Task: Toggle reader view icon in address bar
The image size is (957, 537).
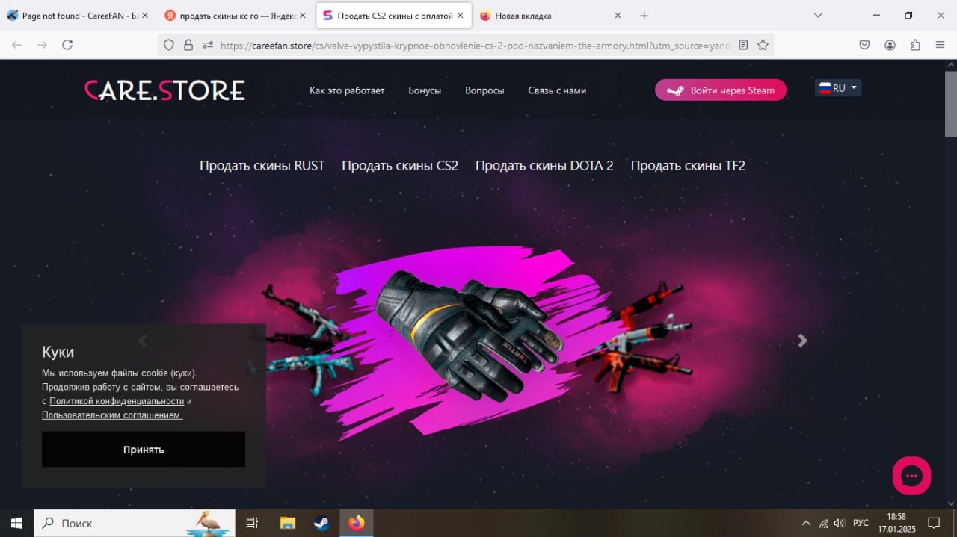Action: tap(742, 45)
